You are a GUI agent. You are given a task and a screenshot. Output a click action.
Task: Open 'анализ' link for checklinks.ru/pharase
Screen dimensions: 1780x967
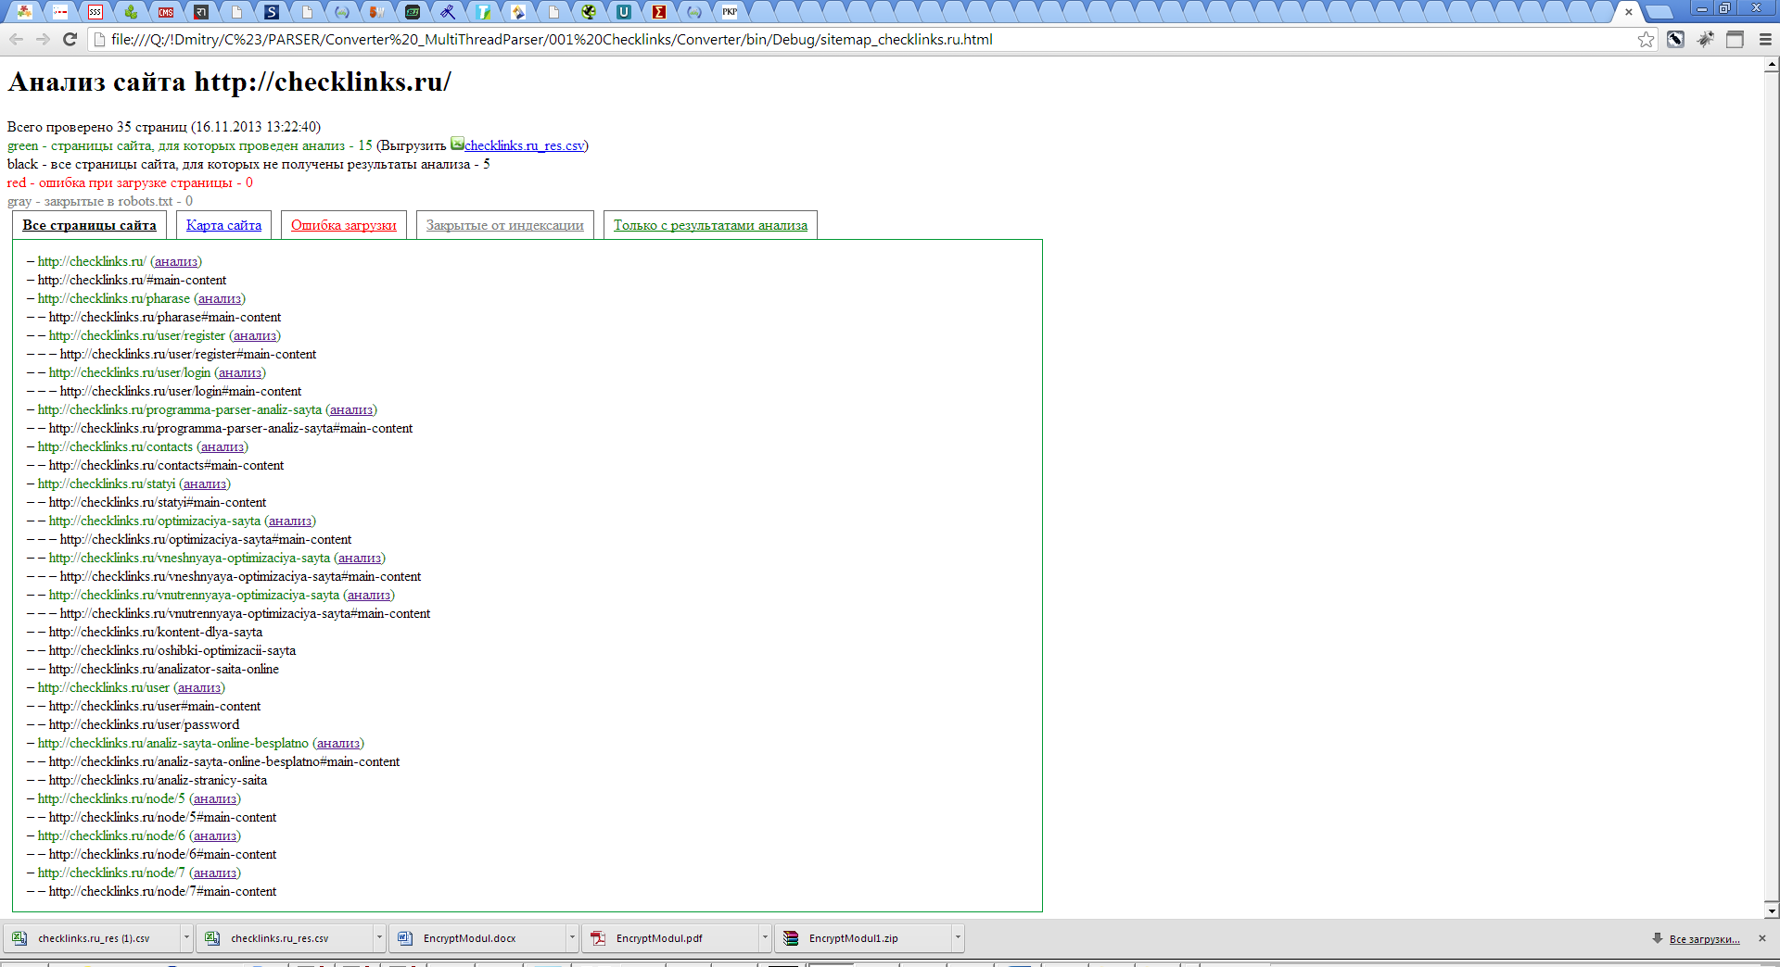point(220,298)
